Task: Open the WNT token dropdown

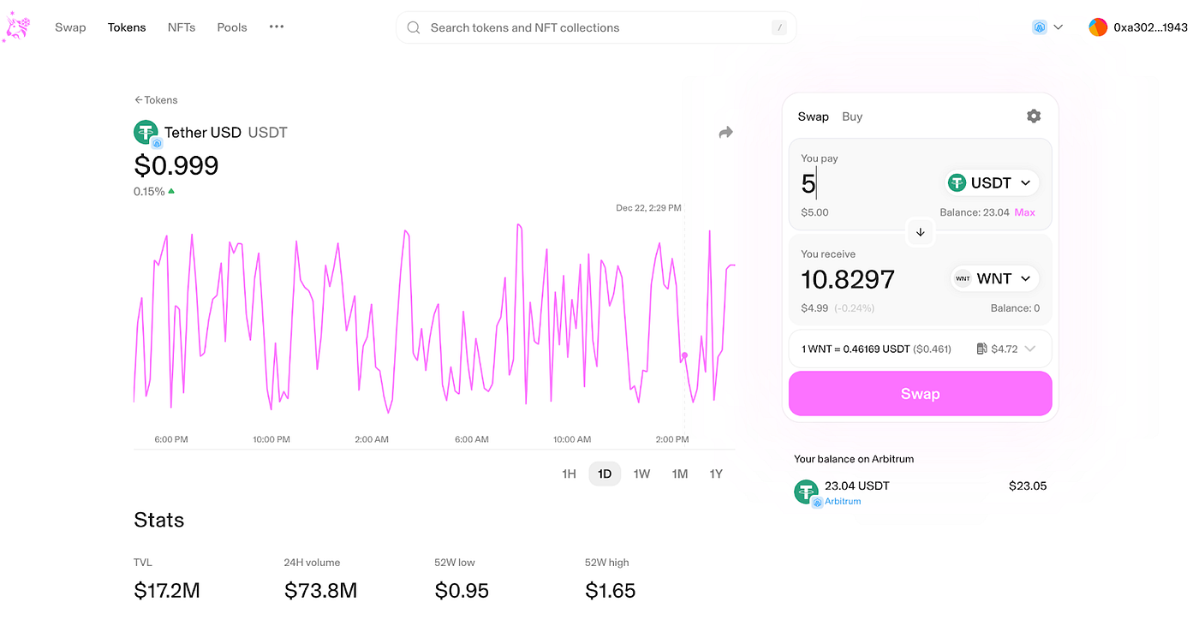Action: (x=995, y=278)
